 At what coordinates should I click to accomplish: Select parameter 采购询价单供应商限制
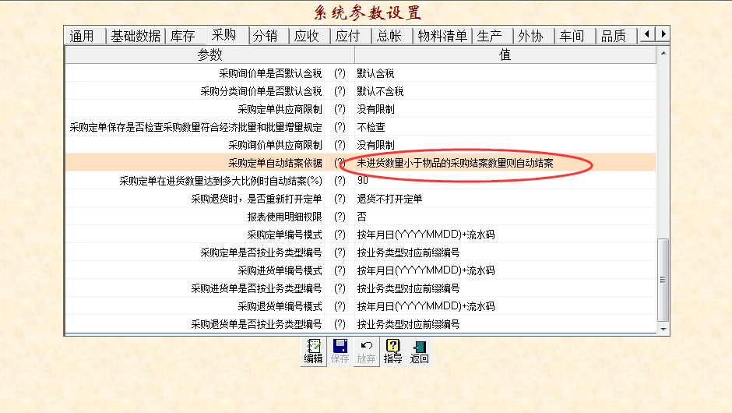pyautogui.click(x=276, y=145)
